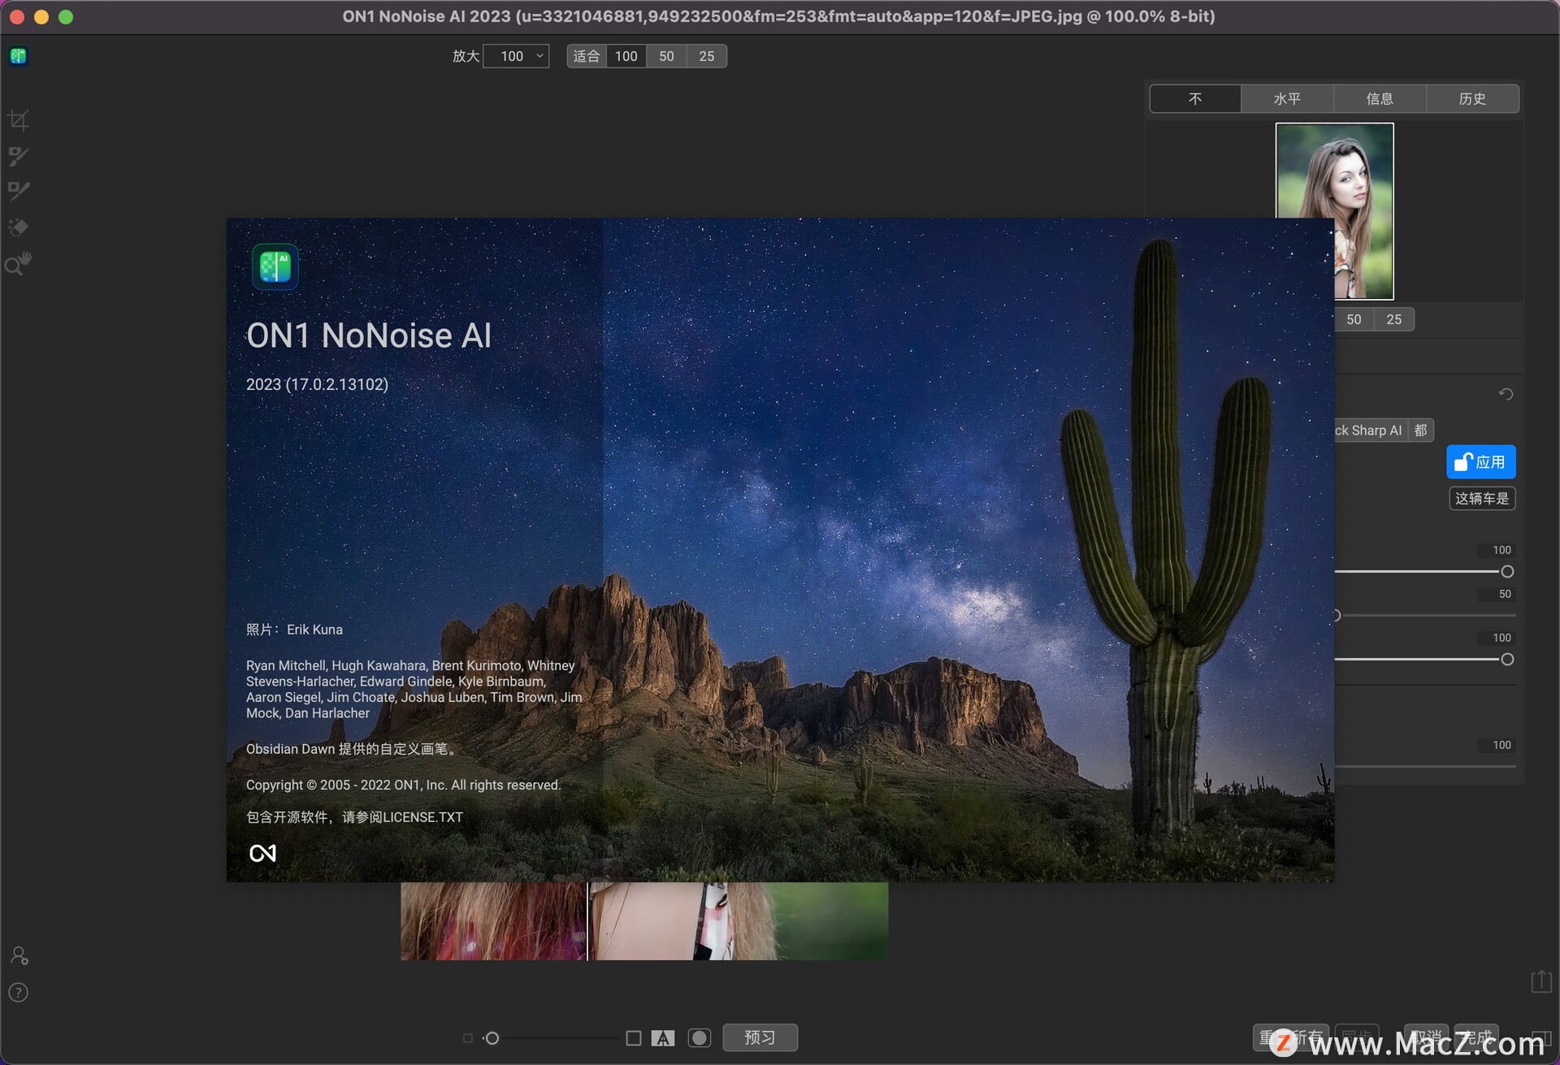Click the navigator portrait thumbnail
This screenshot has height=1065, width=1560.
pos(1335,211)
